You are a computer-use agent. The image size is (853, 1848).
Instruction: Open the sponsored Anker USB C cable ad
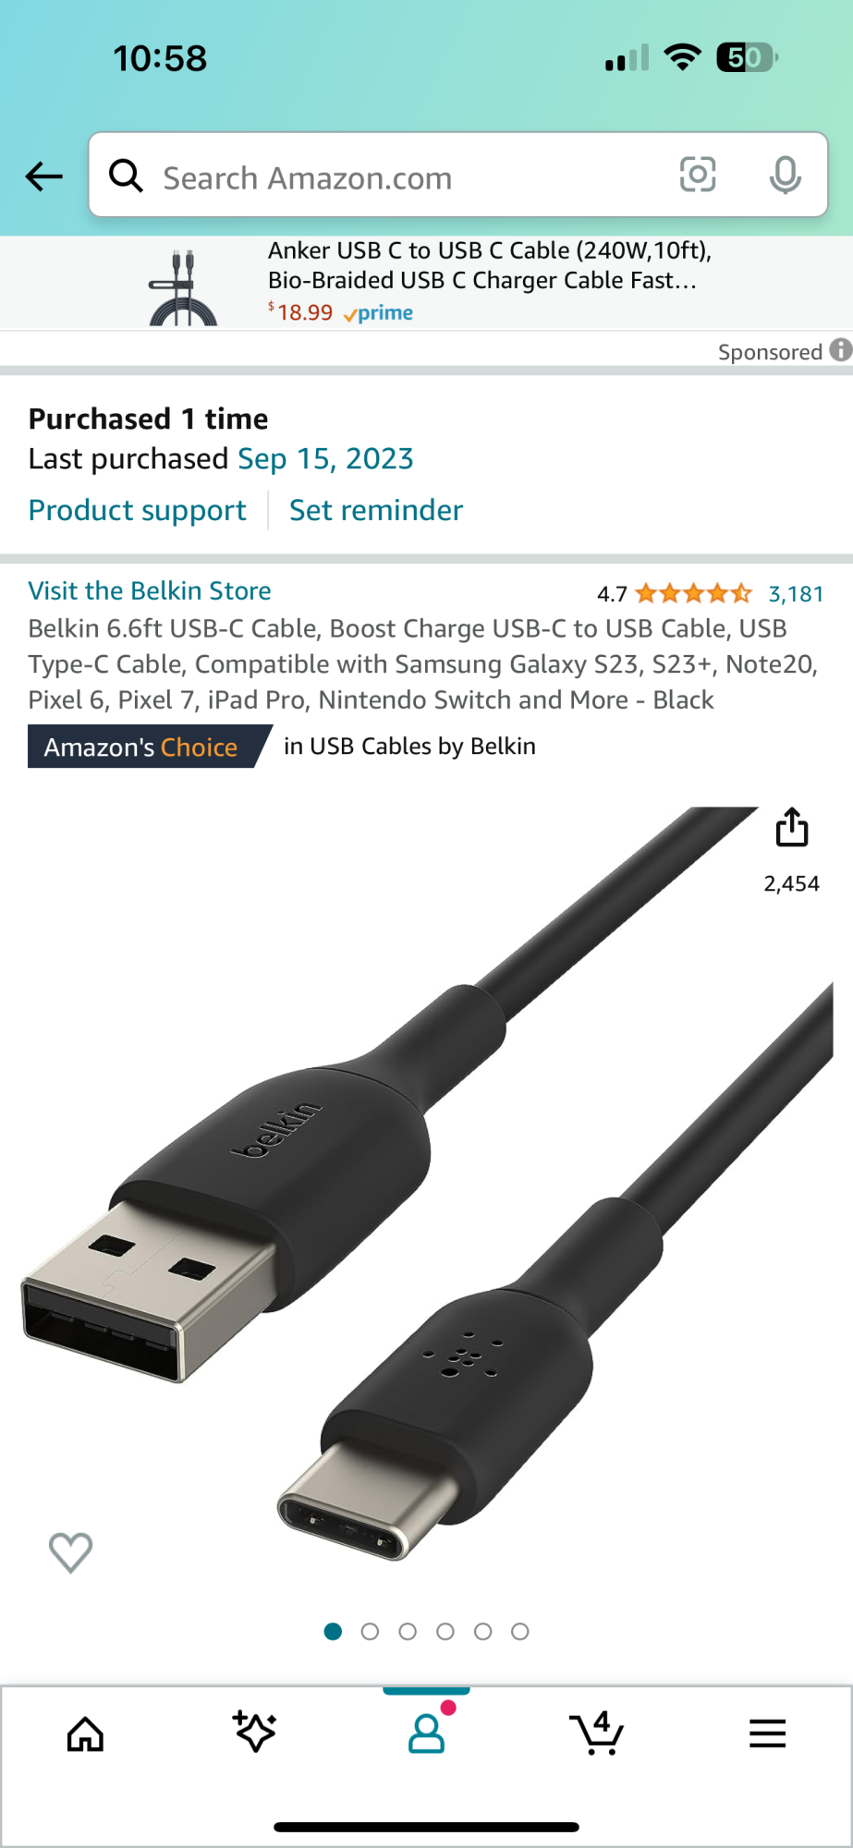click(x=426, y=282)
